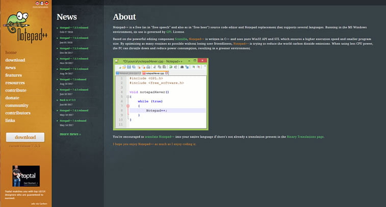Click the date Feb 27 2018 in news

pos(66,32)
